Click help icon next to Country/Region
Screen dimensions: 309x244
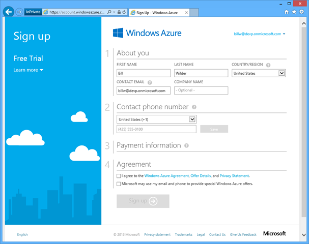(x=268, y=65)
